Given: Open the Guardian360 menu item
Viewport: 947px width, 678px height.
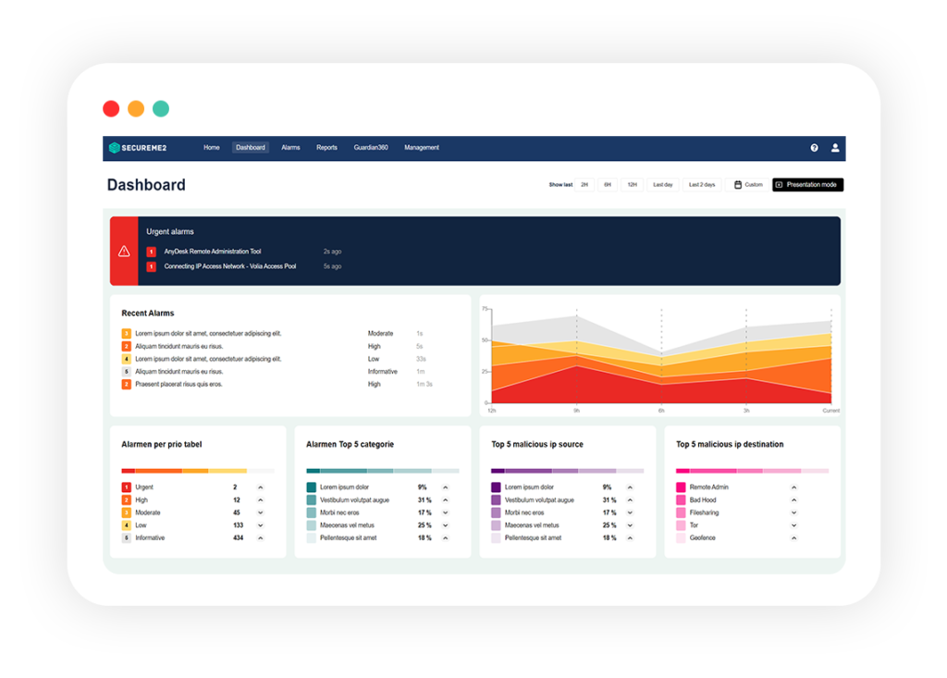Looking at the screenshot, I should pos(371,147).
